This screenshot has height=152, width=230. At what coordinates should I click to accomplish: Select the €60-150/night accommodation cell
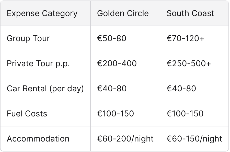tap(194, 139)
